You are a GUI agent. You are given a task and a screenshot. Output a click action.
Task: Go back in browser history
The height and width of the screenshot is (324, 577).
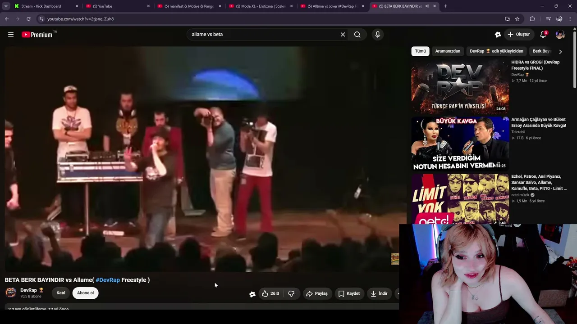point(7,19)
